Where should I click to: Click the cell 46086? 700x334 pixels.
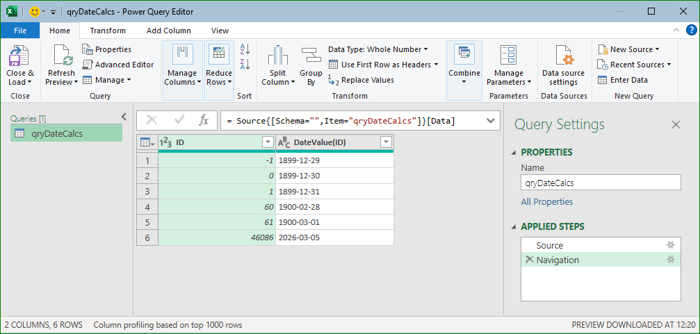click(x=216, y=237)
